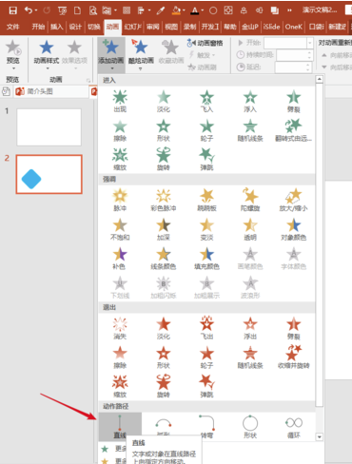Click the animation gallery scroll-down arrow
352x464 pixels.
pyautogui.click(x=320, y=436)
